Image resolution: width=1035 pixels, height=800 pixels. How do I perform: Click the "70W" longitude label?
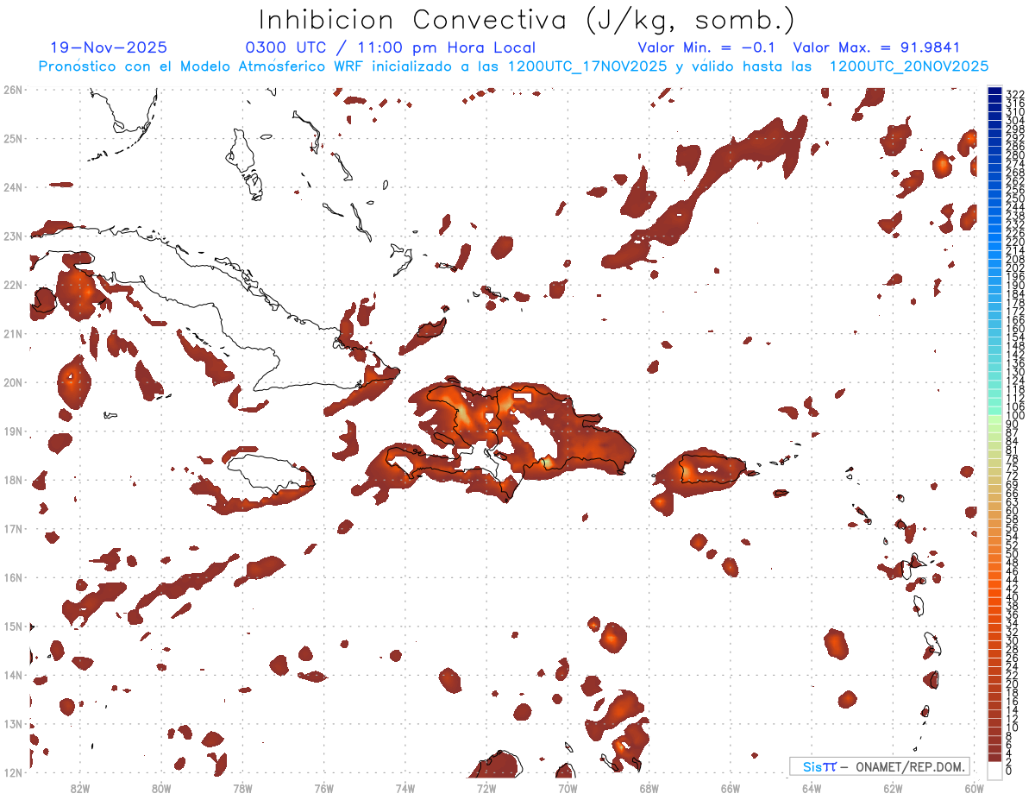(568, 787)
